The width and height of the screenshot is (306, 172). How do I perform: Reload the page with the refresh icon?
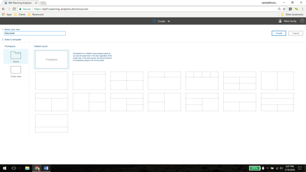[14, 9]
